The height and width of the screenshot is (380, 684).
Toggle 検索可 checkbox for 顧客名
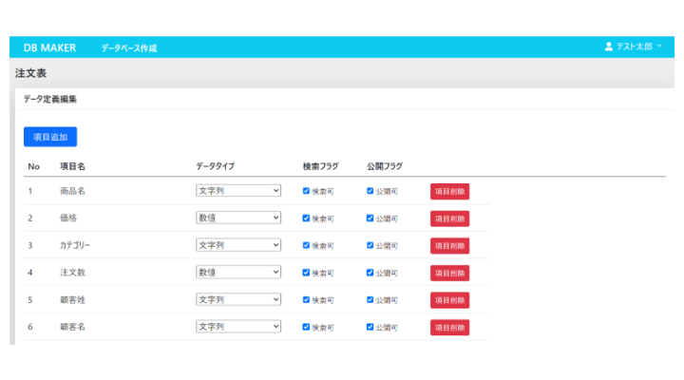pyautogui.click(x=306, y=327)
